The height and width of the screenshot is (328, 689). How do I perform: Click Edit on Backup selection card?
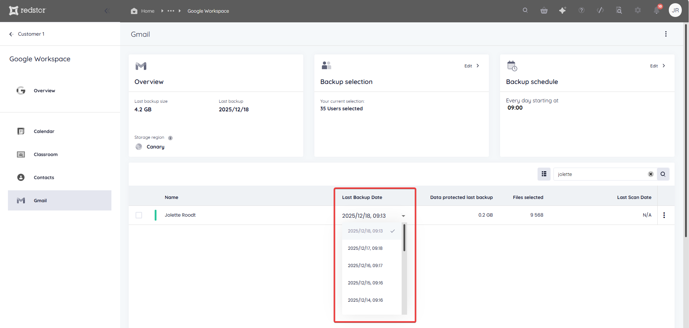point(468,66)
